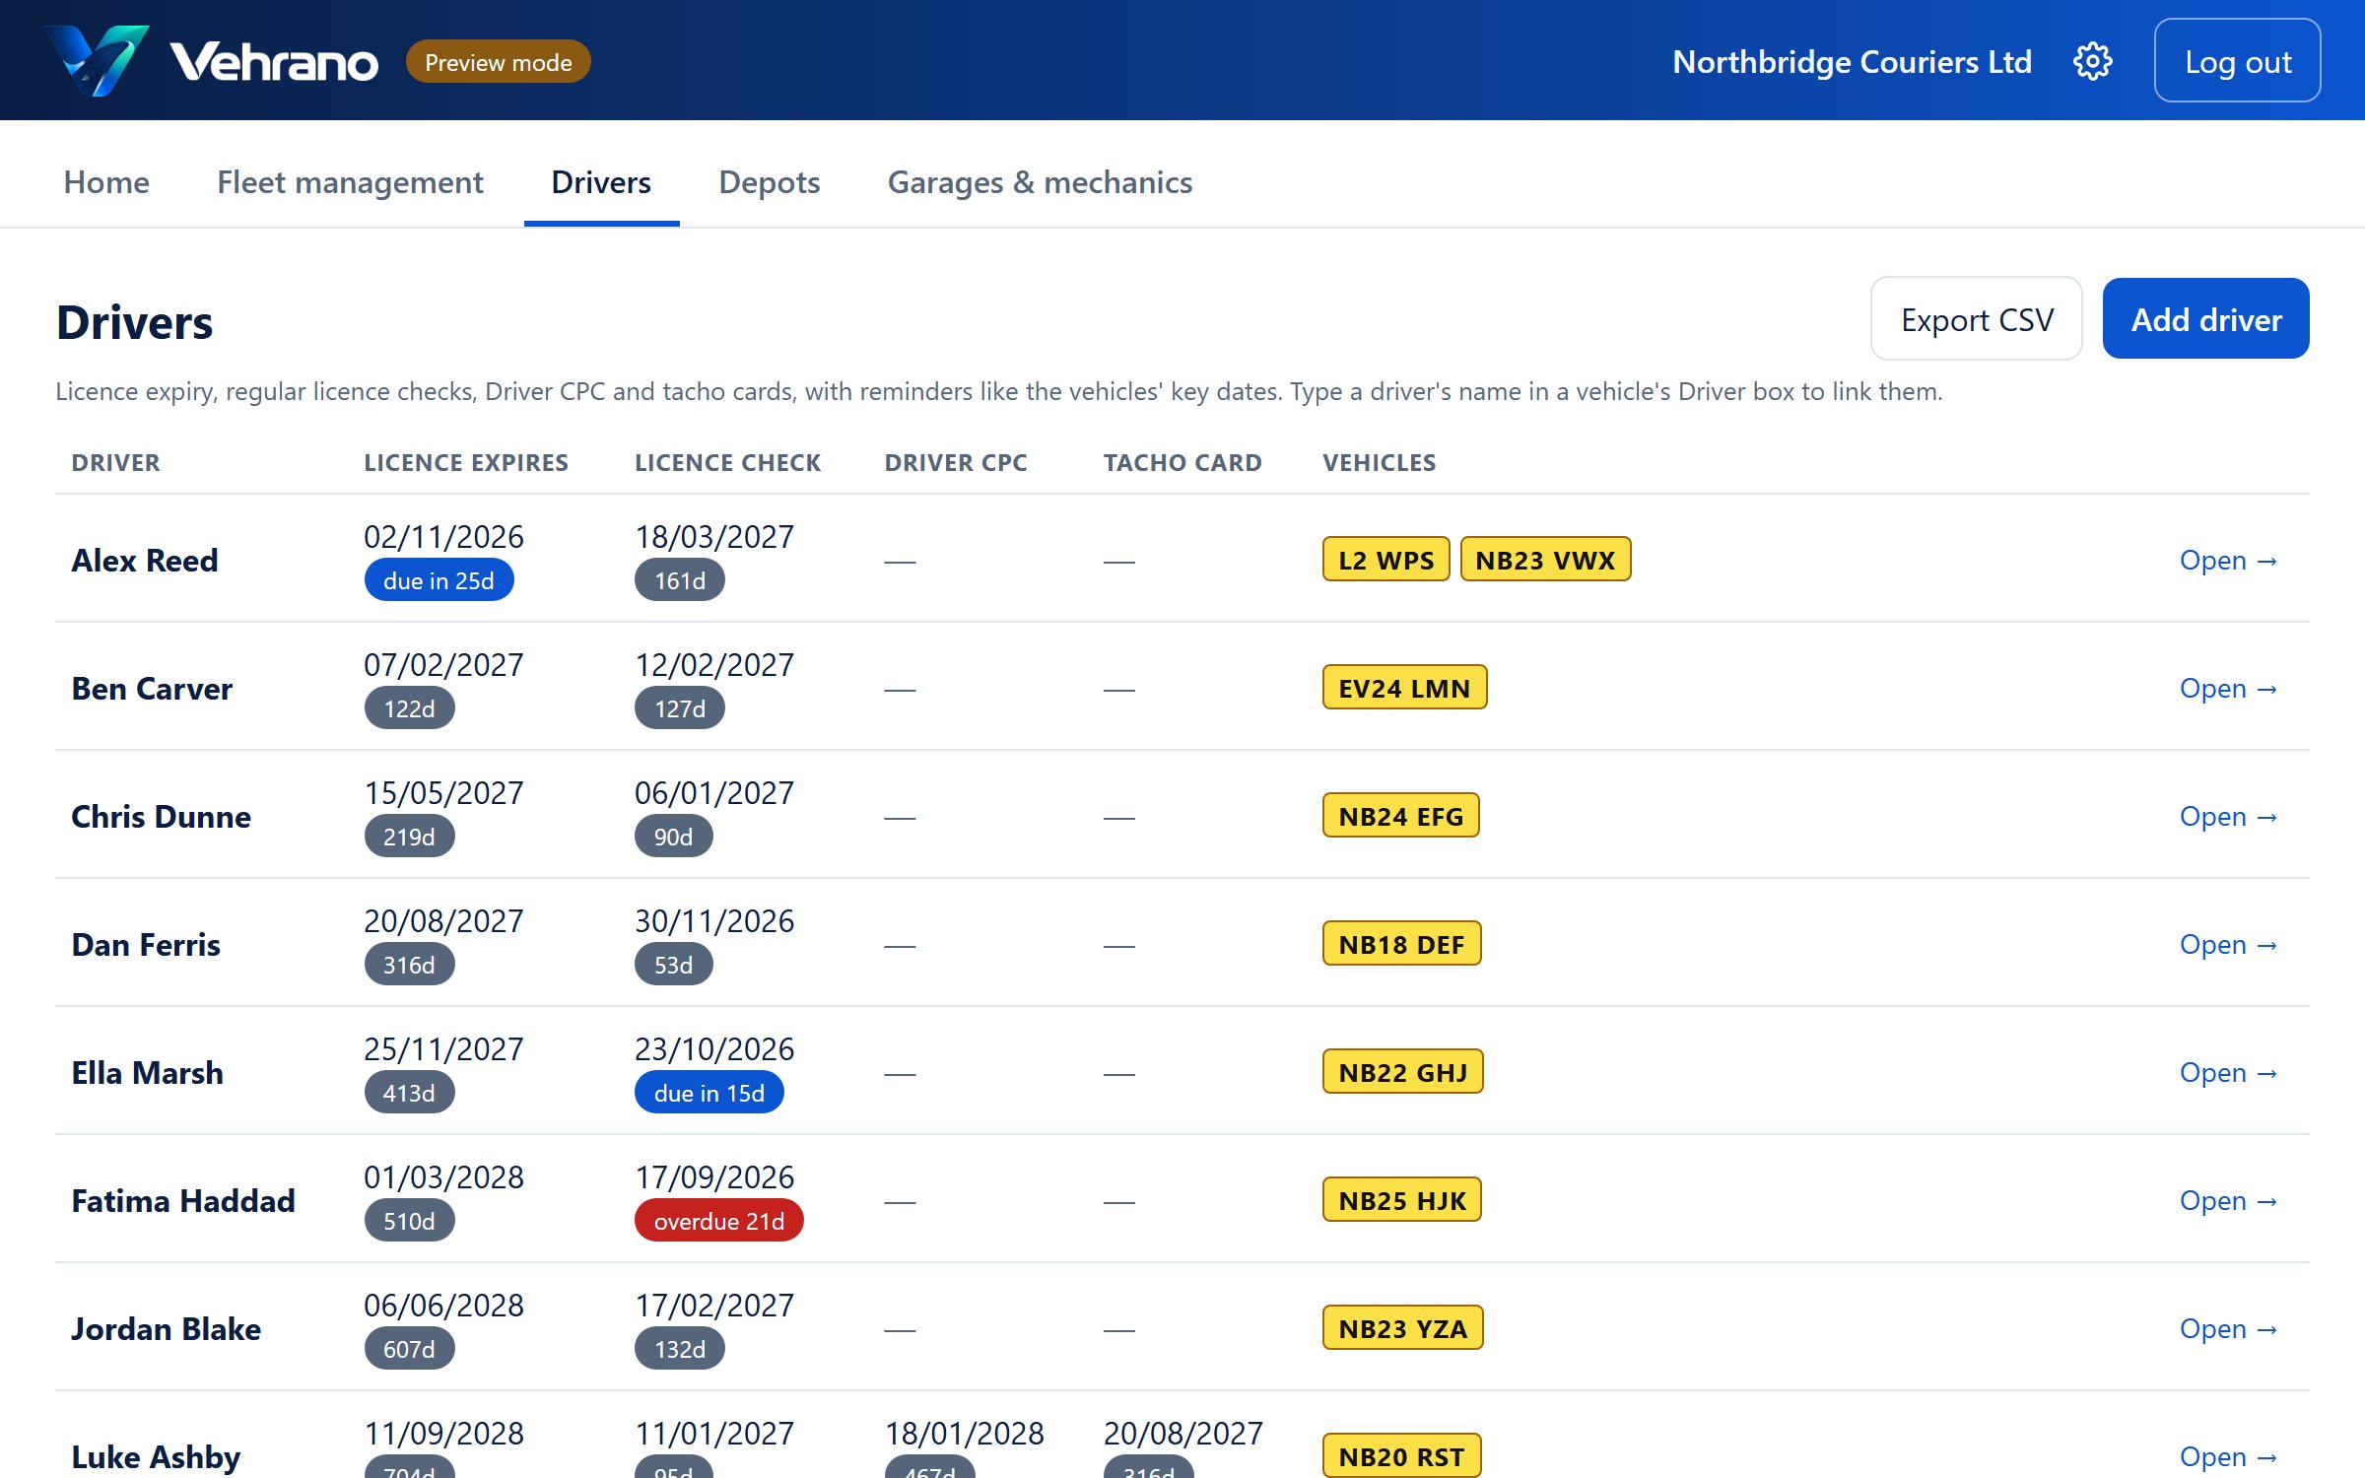Click the L2 WPS vehicle plate
2365x1478 pixels.
pos(1385,560)
